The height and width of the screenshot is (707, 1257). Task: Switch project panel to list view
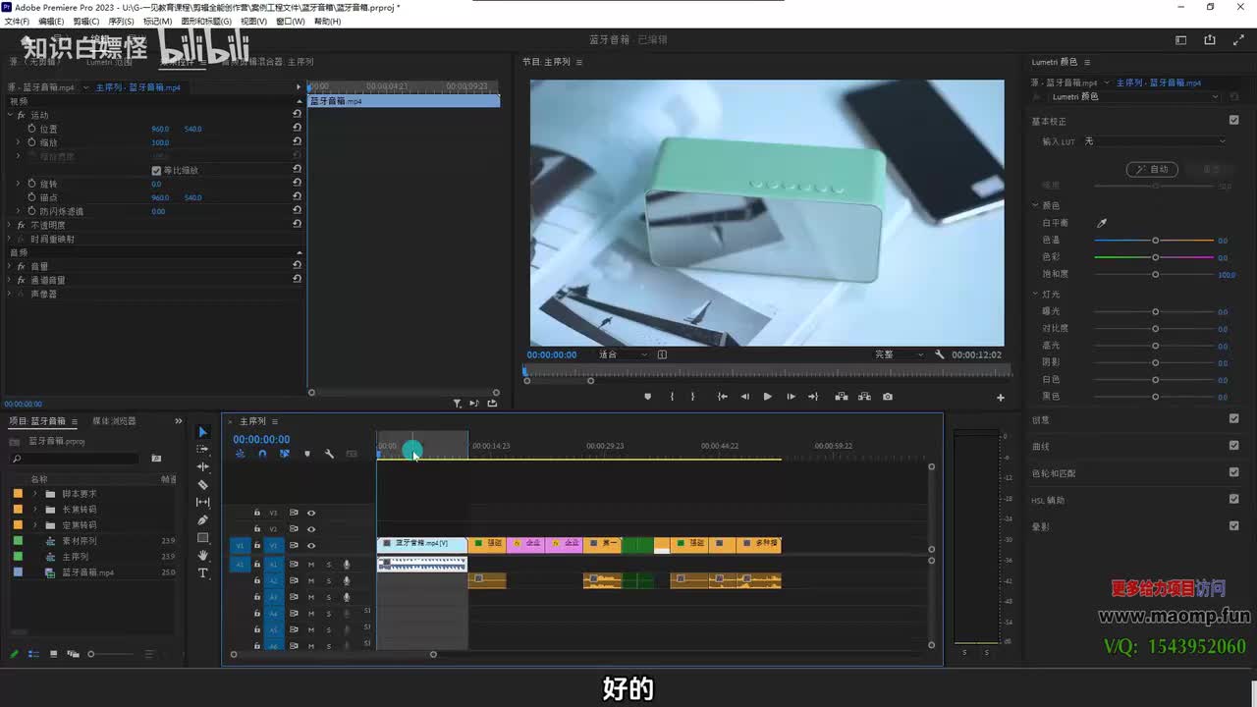point(34,654)
